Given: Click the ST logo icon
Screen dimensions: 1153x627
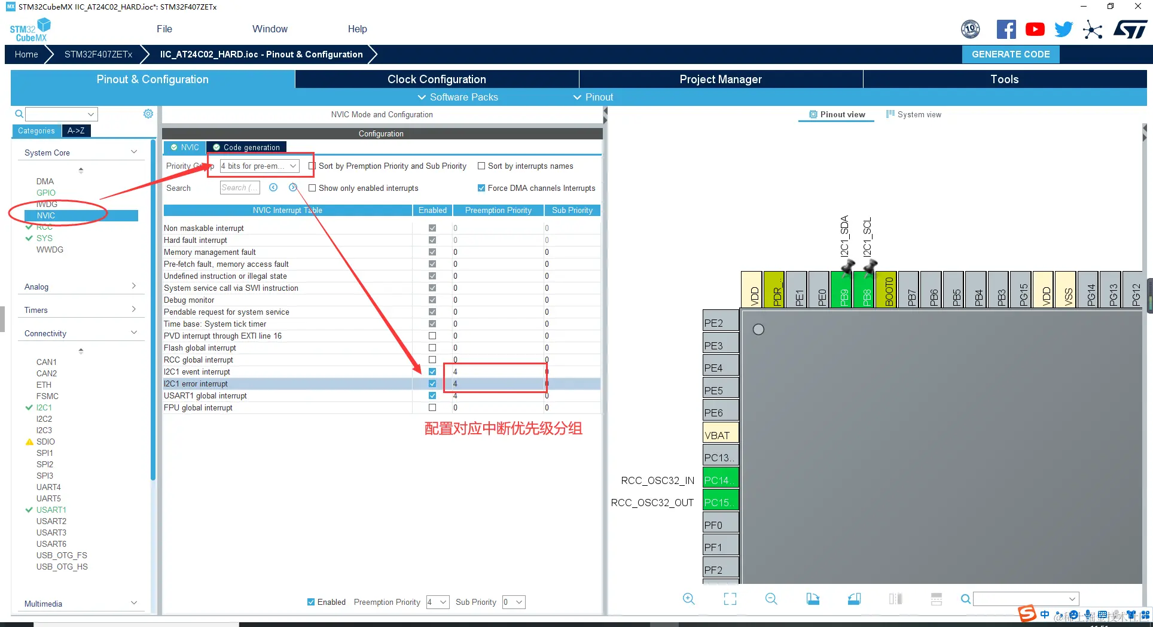Looking at the screenshot, I should coord(1130,29).
